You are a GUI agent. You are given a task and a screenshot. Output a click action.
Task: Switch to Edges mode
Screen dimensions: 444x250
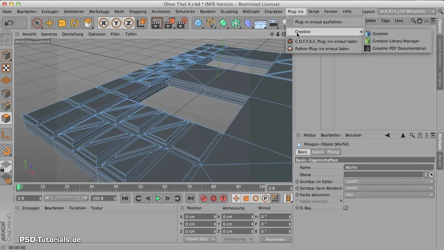[x=6, y=106]
